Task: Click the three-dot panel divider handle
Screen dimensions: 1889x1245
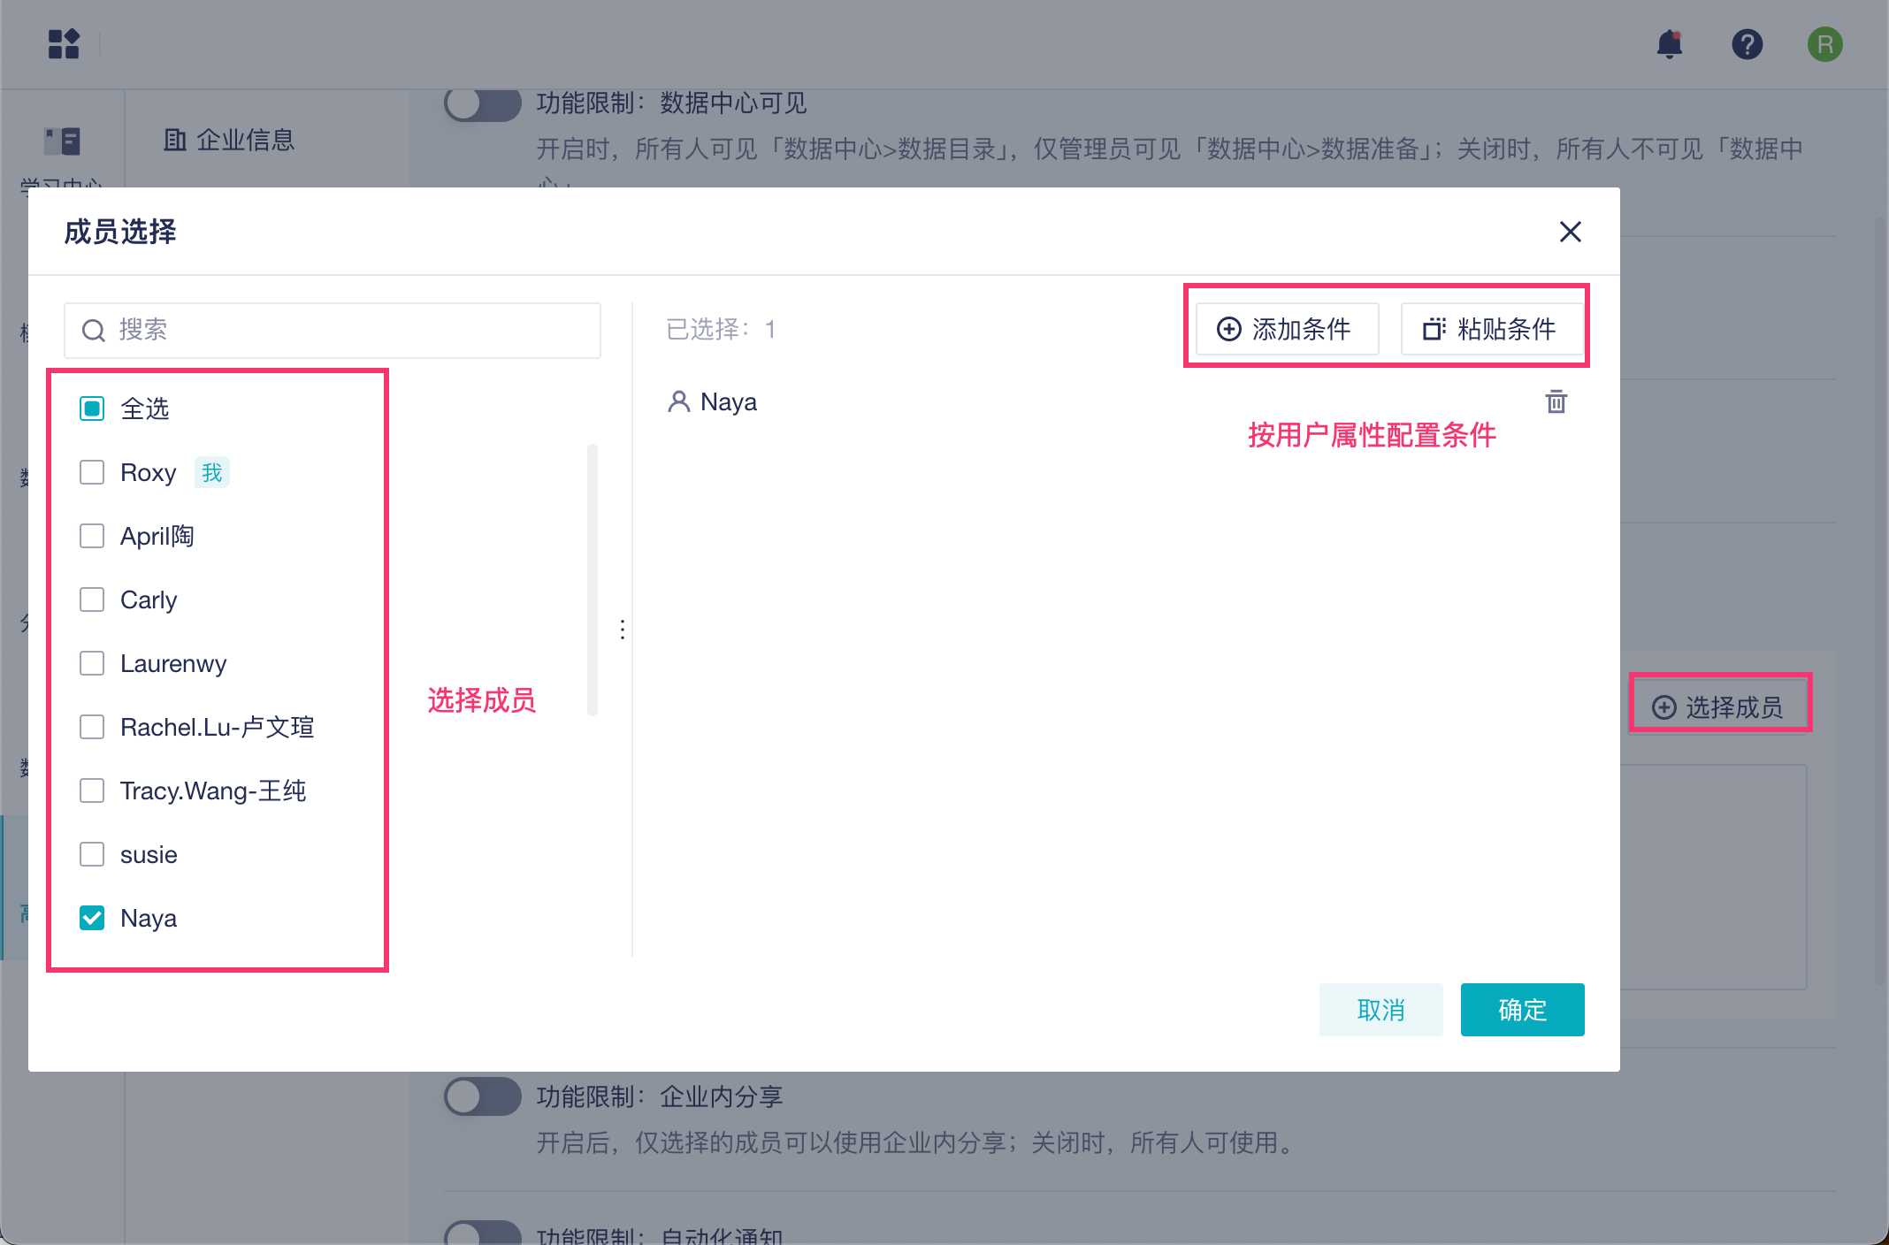Action: tap(623, 630)
